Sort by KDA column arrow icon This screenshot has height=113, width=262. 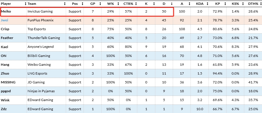(x=207, y=4)
